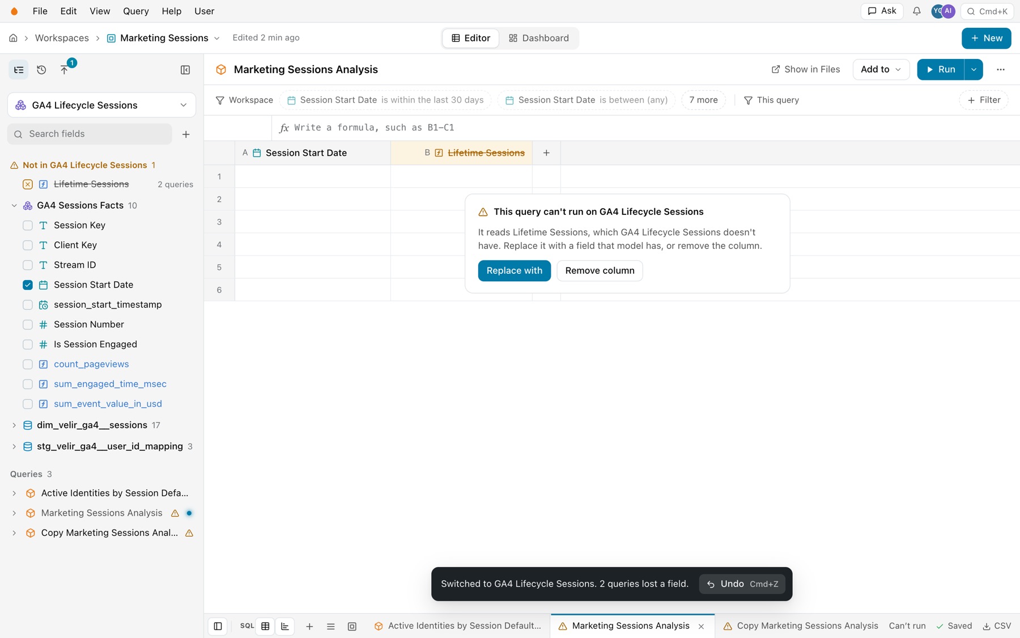Click the Ask button
1020x638 pixels.
(882, 11)
